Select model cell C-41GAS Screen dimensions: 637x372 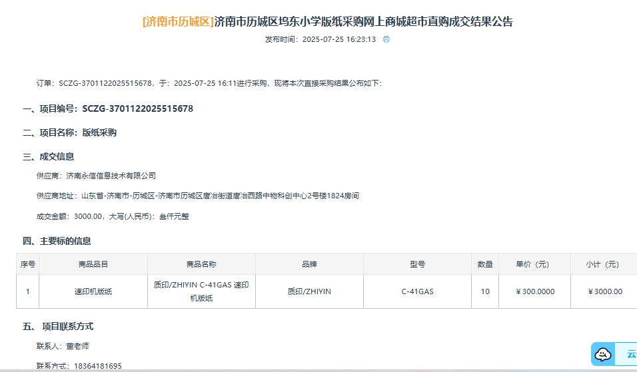[417, 291]
